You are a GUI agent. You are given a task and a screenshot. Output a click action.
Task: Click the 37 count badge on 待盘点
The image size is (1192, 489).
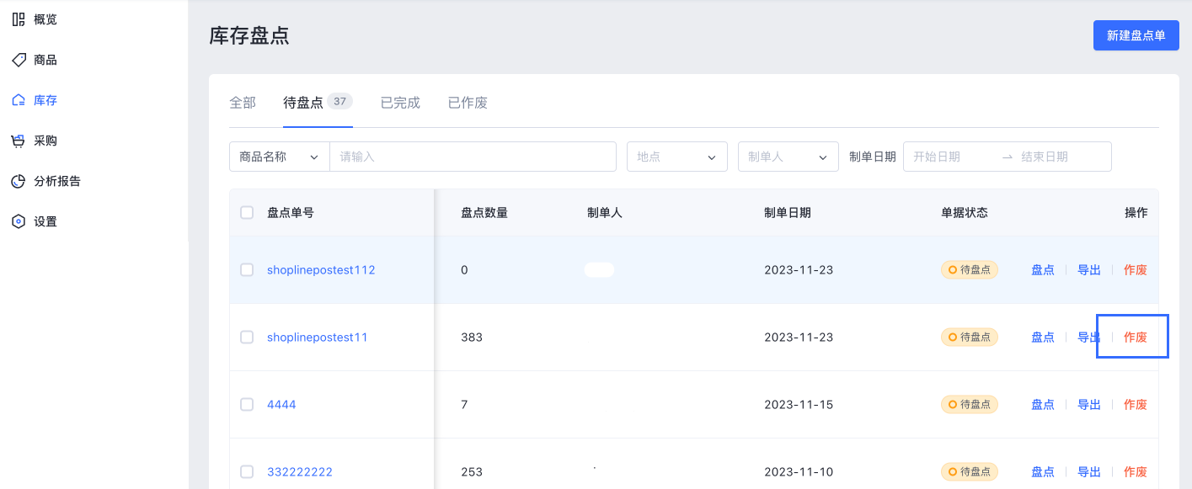tap(339, 101)
